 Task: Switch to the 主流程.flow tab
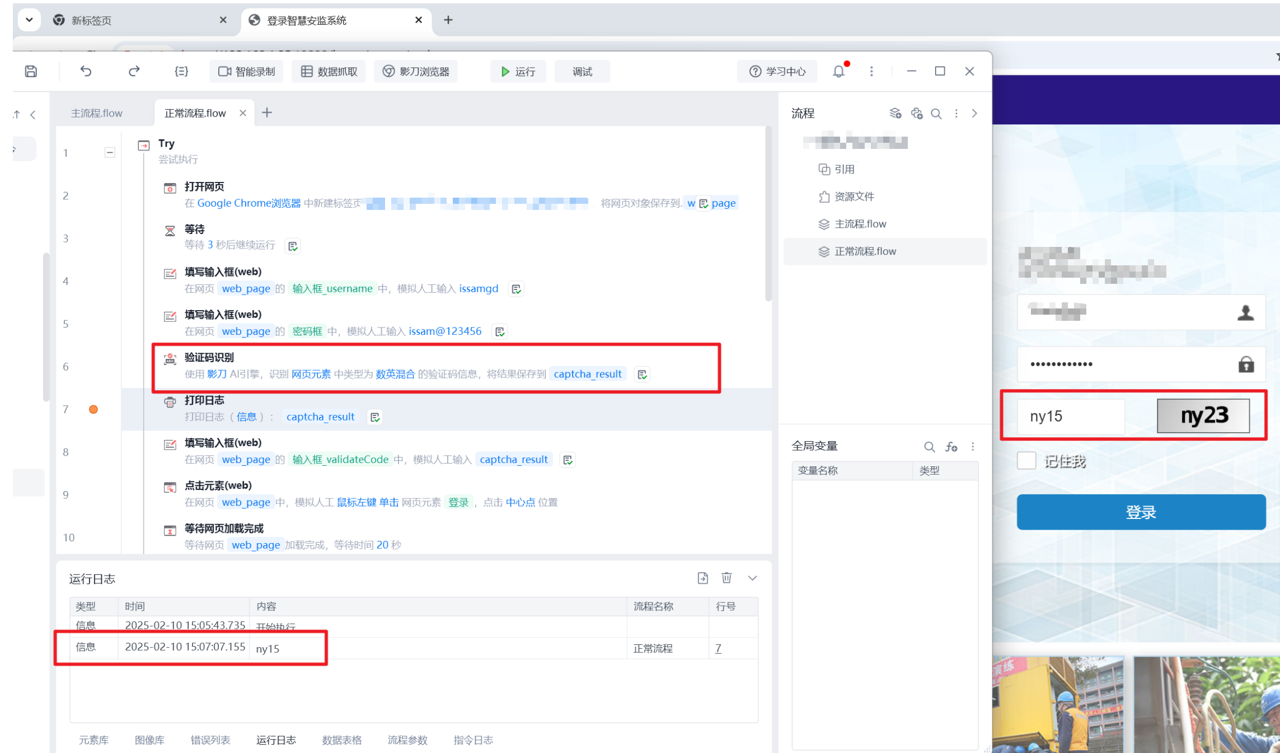[x=96, y=113]
